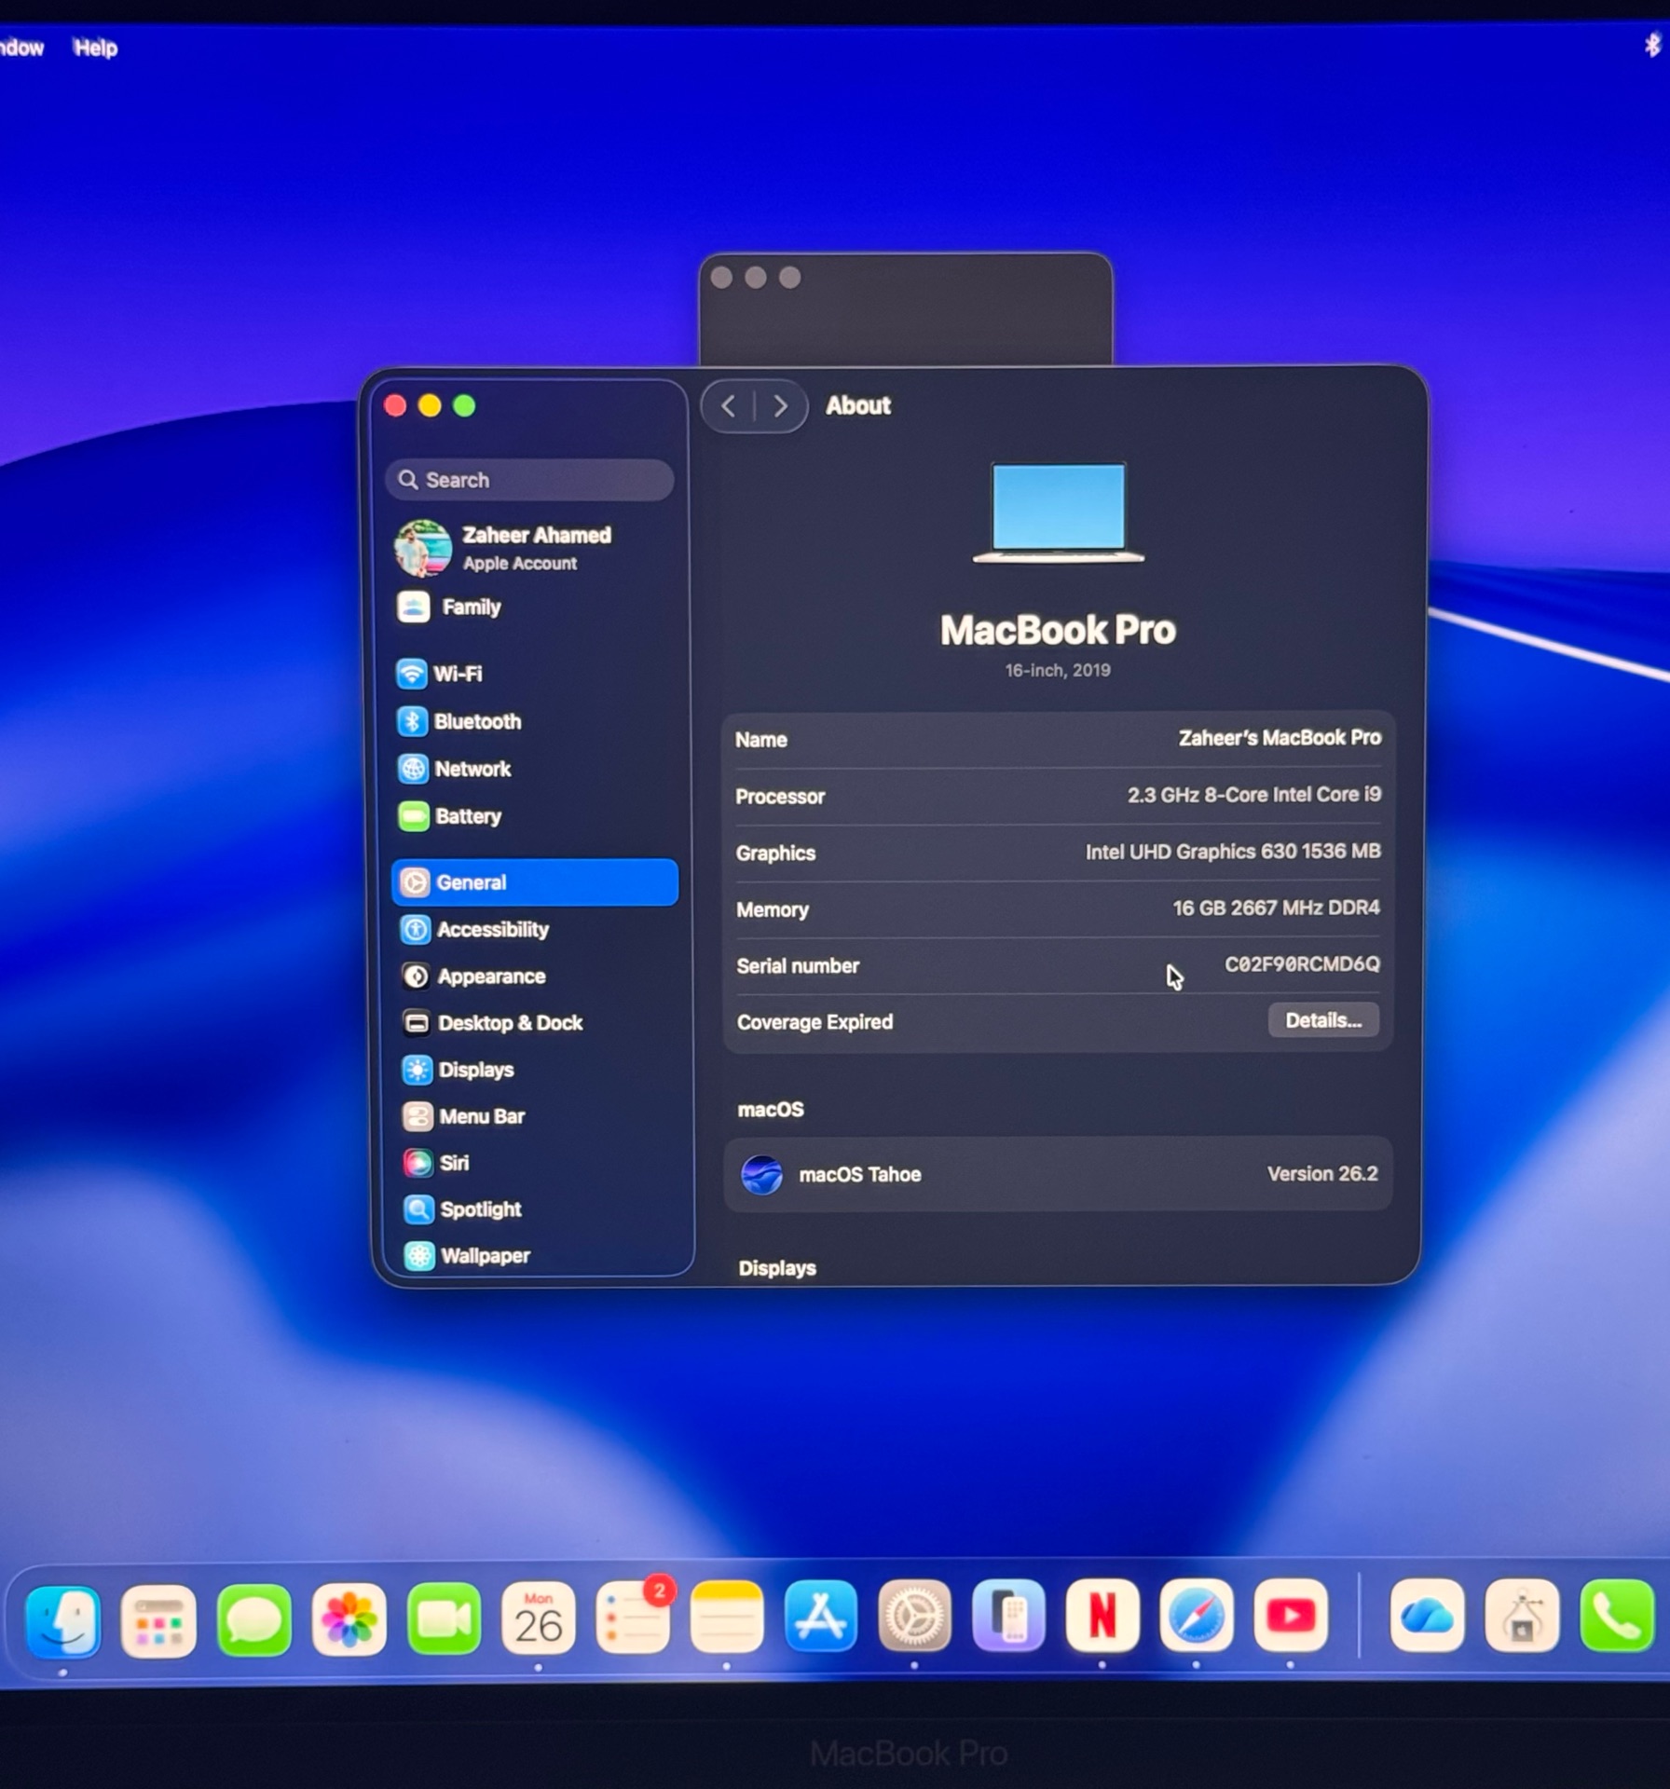Click Intel UHD Graphics 630 value
The height and width of the screenshot is (1789, 1670).
[1233, 852]
